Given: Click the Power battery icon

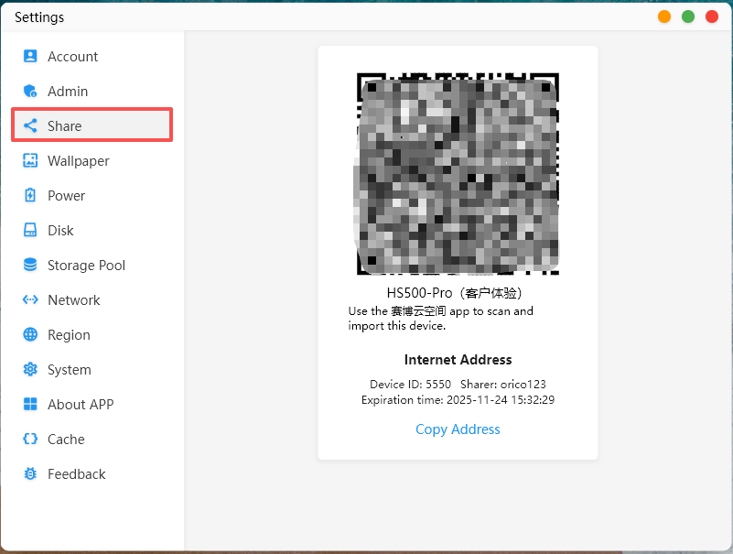Looking at the screenshot, I should click(x=30, y=195).
